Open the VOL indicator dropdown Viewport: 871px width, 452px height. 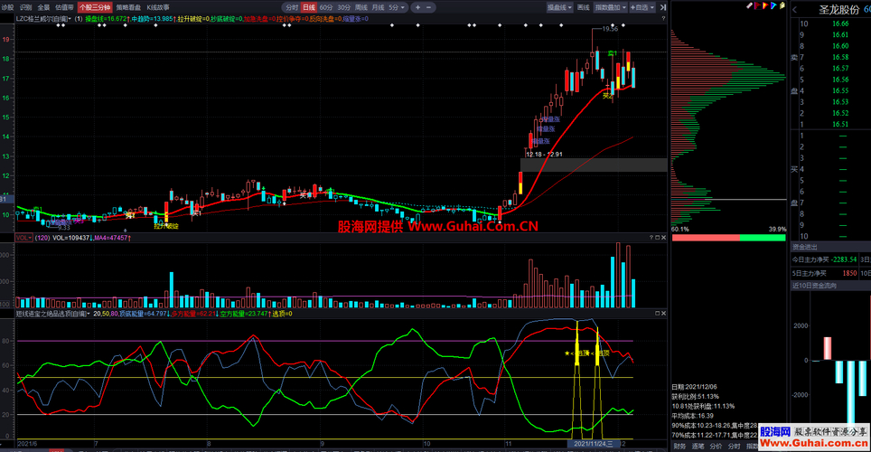(23, 238)
